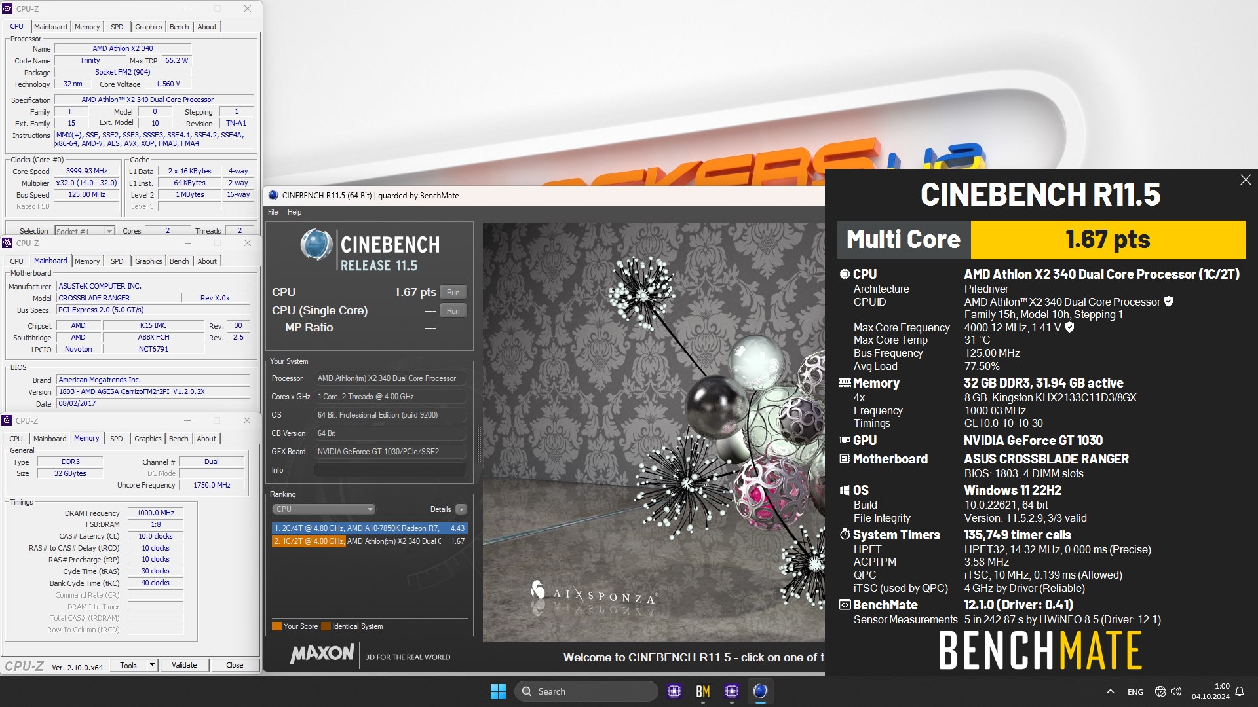This screenshot has width=1258, height=707.
Task: Click Cinebench title bar app icon
Action: tap(274, 195)
